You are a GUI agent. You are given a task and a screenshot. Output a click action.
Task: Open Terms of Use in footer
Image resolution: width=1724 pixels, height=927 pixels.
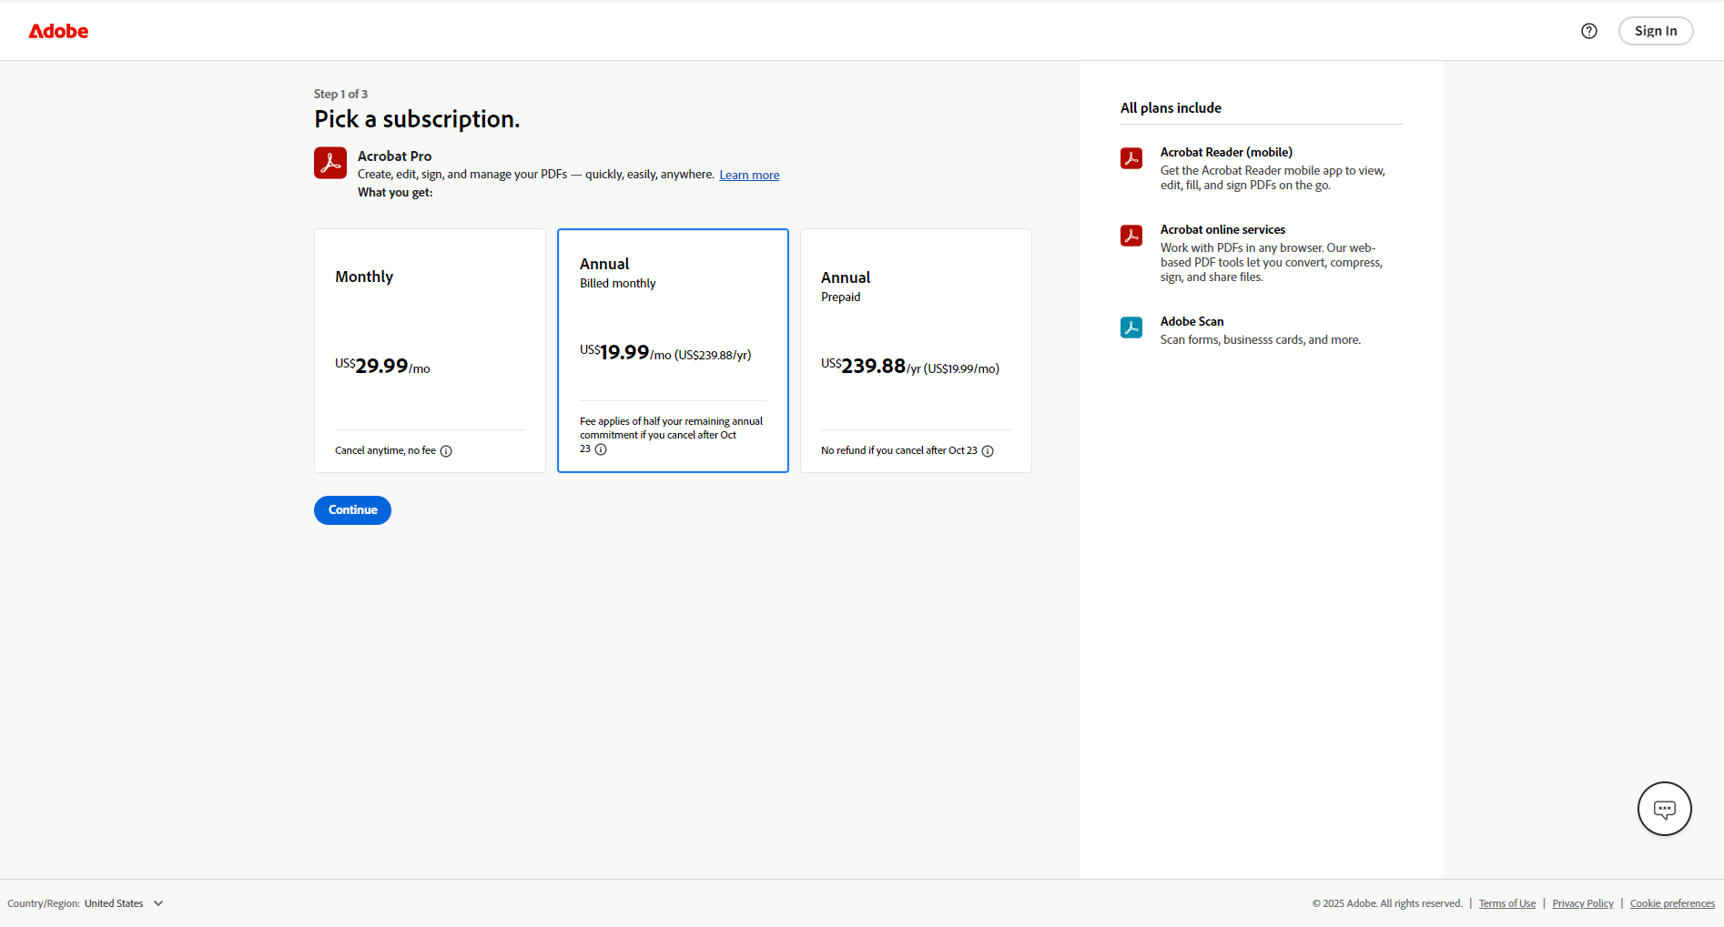click(x=1506, y=903)
